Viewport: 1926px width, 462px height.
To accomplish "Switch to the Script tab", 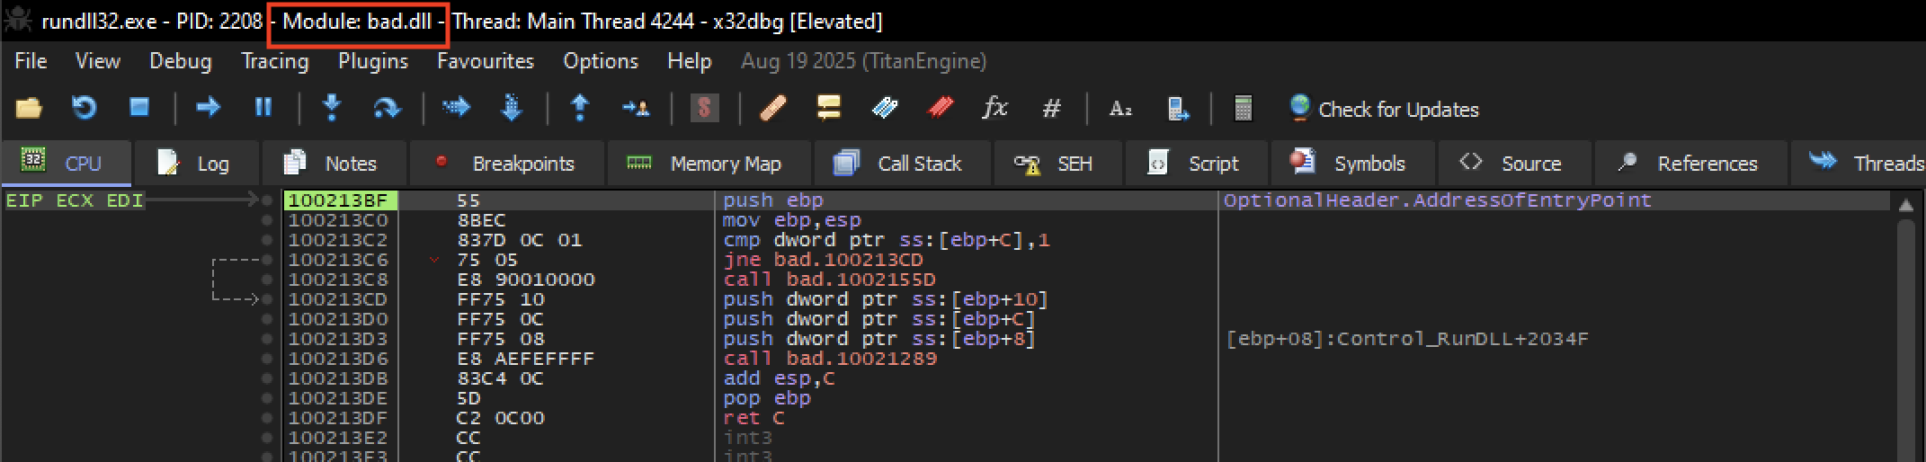I will tap(1196, 163).
